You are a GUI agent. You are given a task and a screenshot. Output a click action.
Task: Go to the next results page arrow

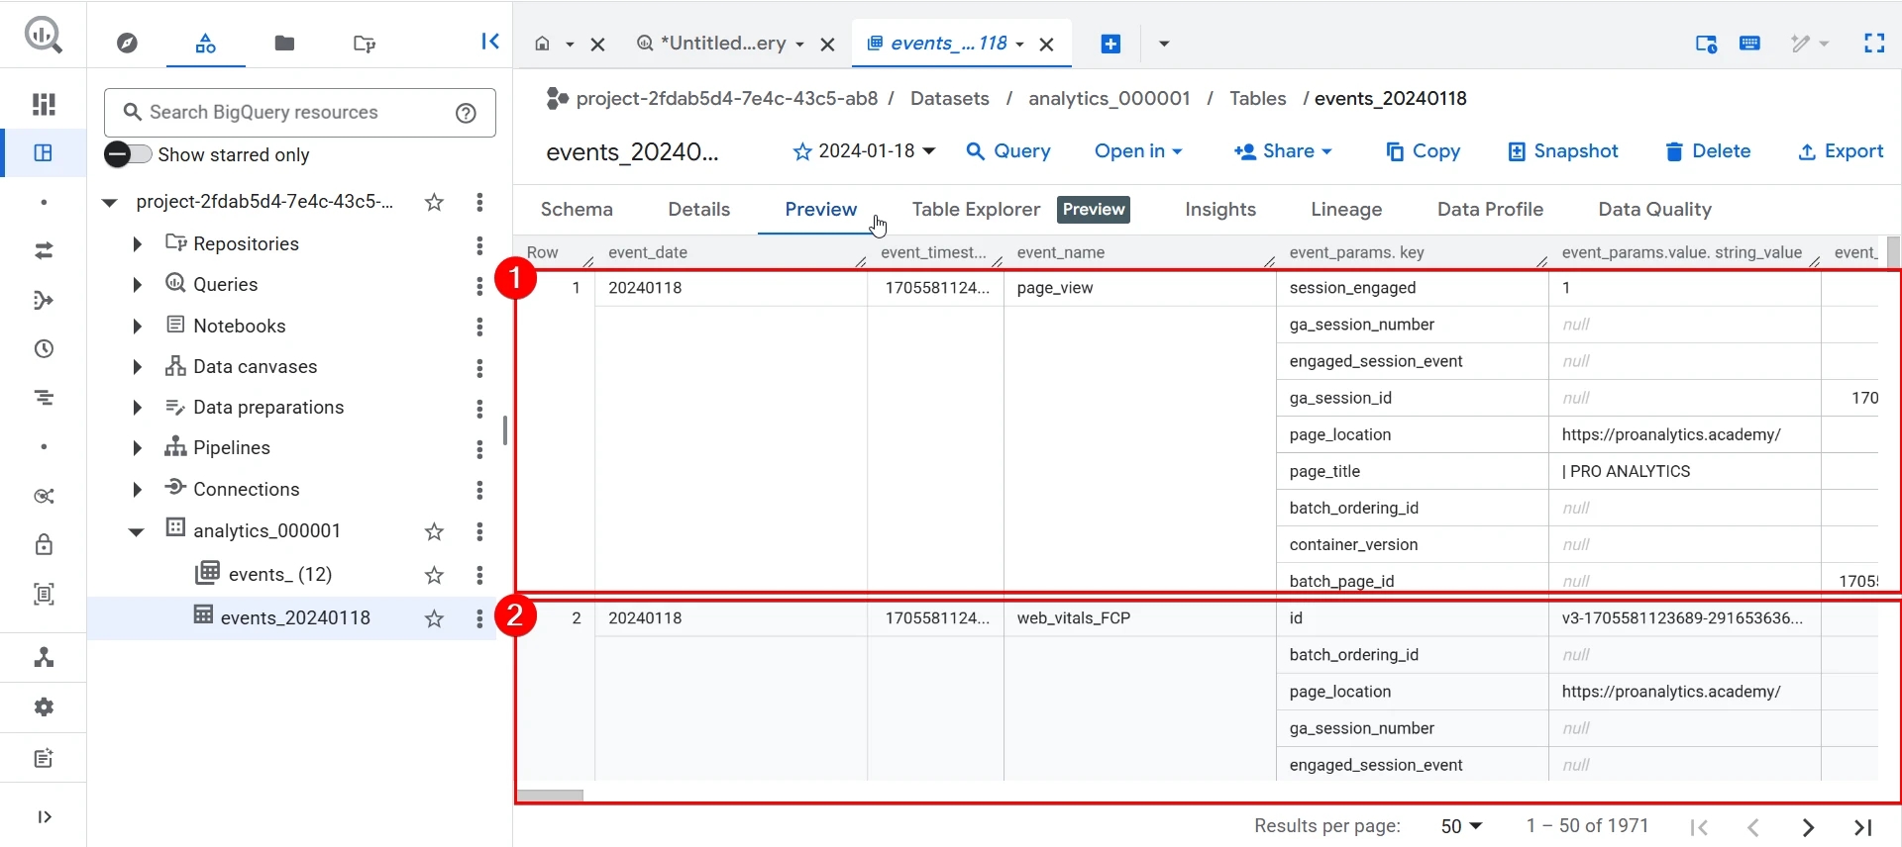pos(1808,827)
